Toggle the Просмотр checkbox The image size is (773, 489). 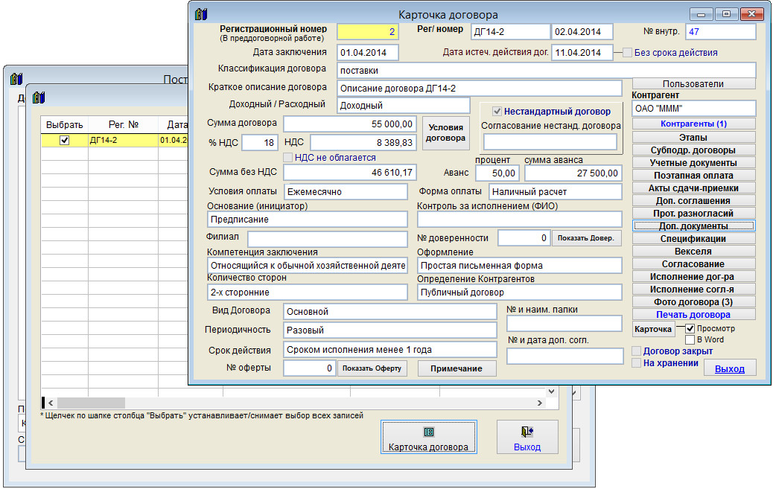690,328
